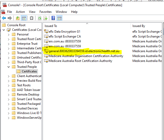Open the View menu
Image resolution: width=164 pixels, height=140 pixels.
[x=32, y=12]
